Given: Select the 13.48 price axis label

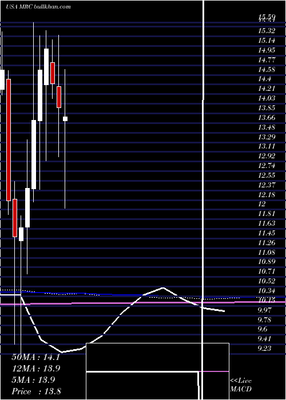Looking at the screenshot, I should (x=267, y=127).
